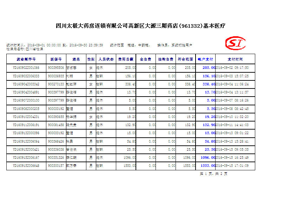Screen dimensions: 290x197
Task: Select visit number YD160904Z004891
Action: (26, 92)
